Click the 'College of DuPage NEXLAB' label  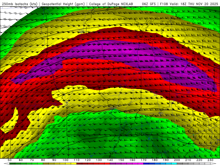[x=111, y=4]
